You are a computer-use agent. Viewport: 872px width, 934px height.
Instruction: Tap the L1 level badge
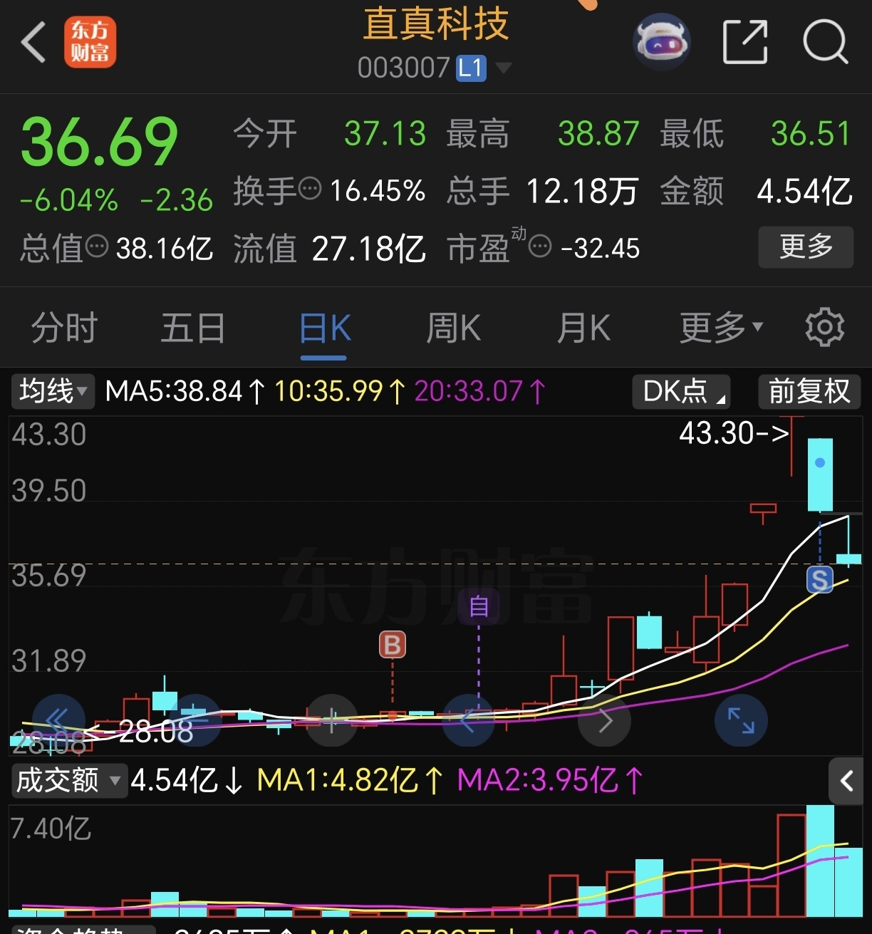[471, 68]
